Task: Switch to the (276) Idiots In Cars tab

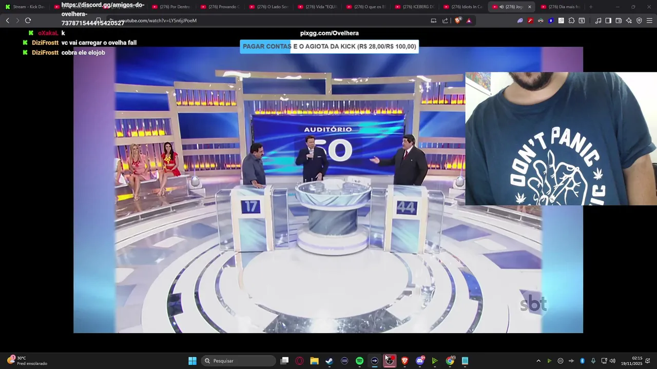Action: pos(463,7)
